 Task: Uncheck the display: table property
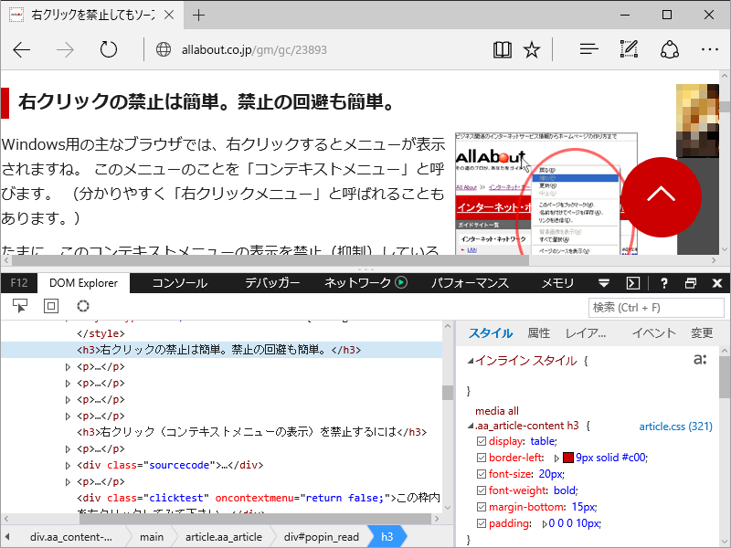(x=482, y=441)
